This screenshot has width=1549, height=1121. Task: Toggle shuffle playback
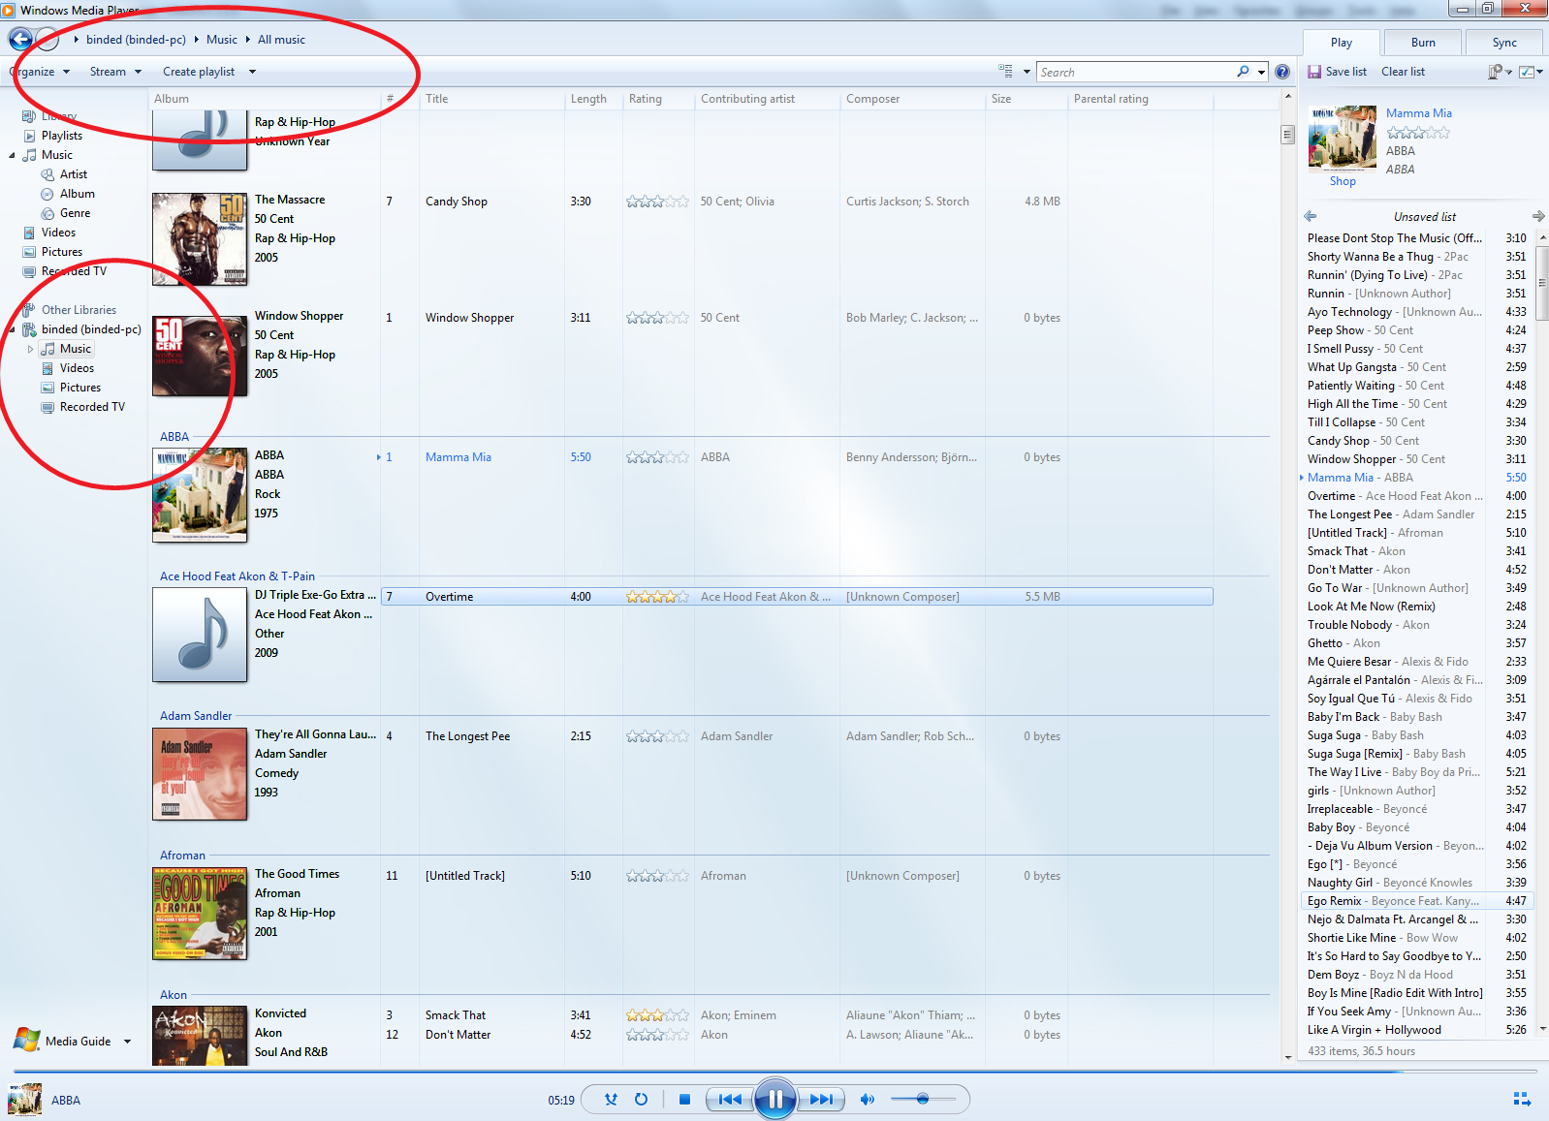[x=611, y=1100]
